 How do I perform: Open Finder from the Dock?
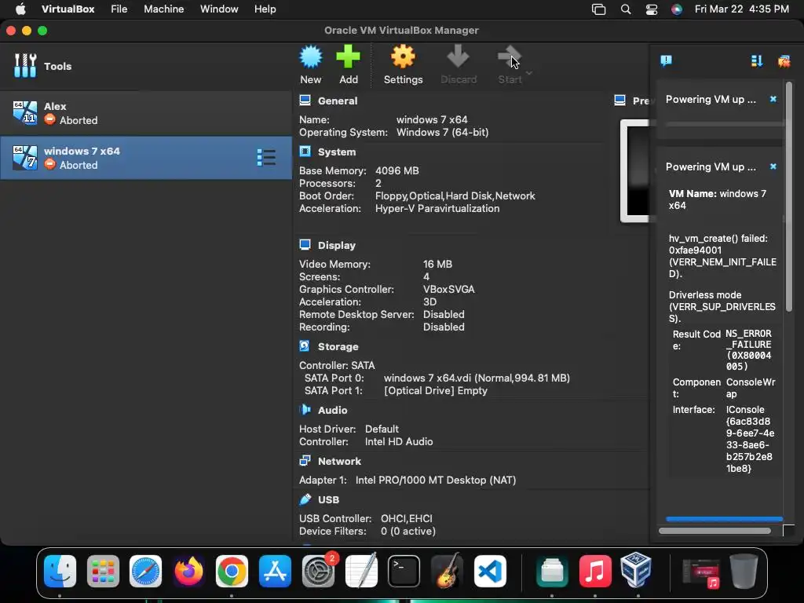[60, 571]
